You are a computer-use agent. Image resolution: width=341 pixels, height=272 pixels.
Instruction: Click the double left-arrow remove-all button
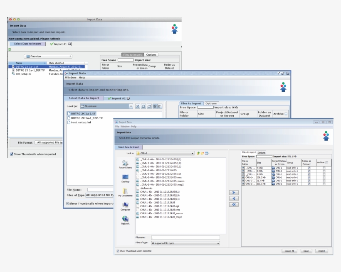[x=235, y=204]
